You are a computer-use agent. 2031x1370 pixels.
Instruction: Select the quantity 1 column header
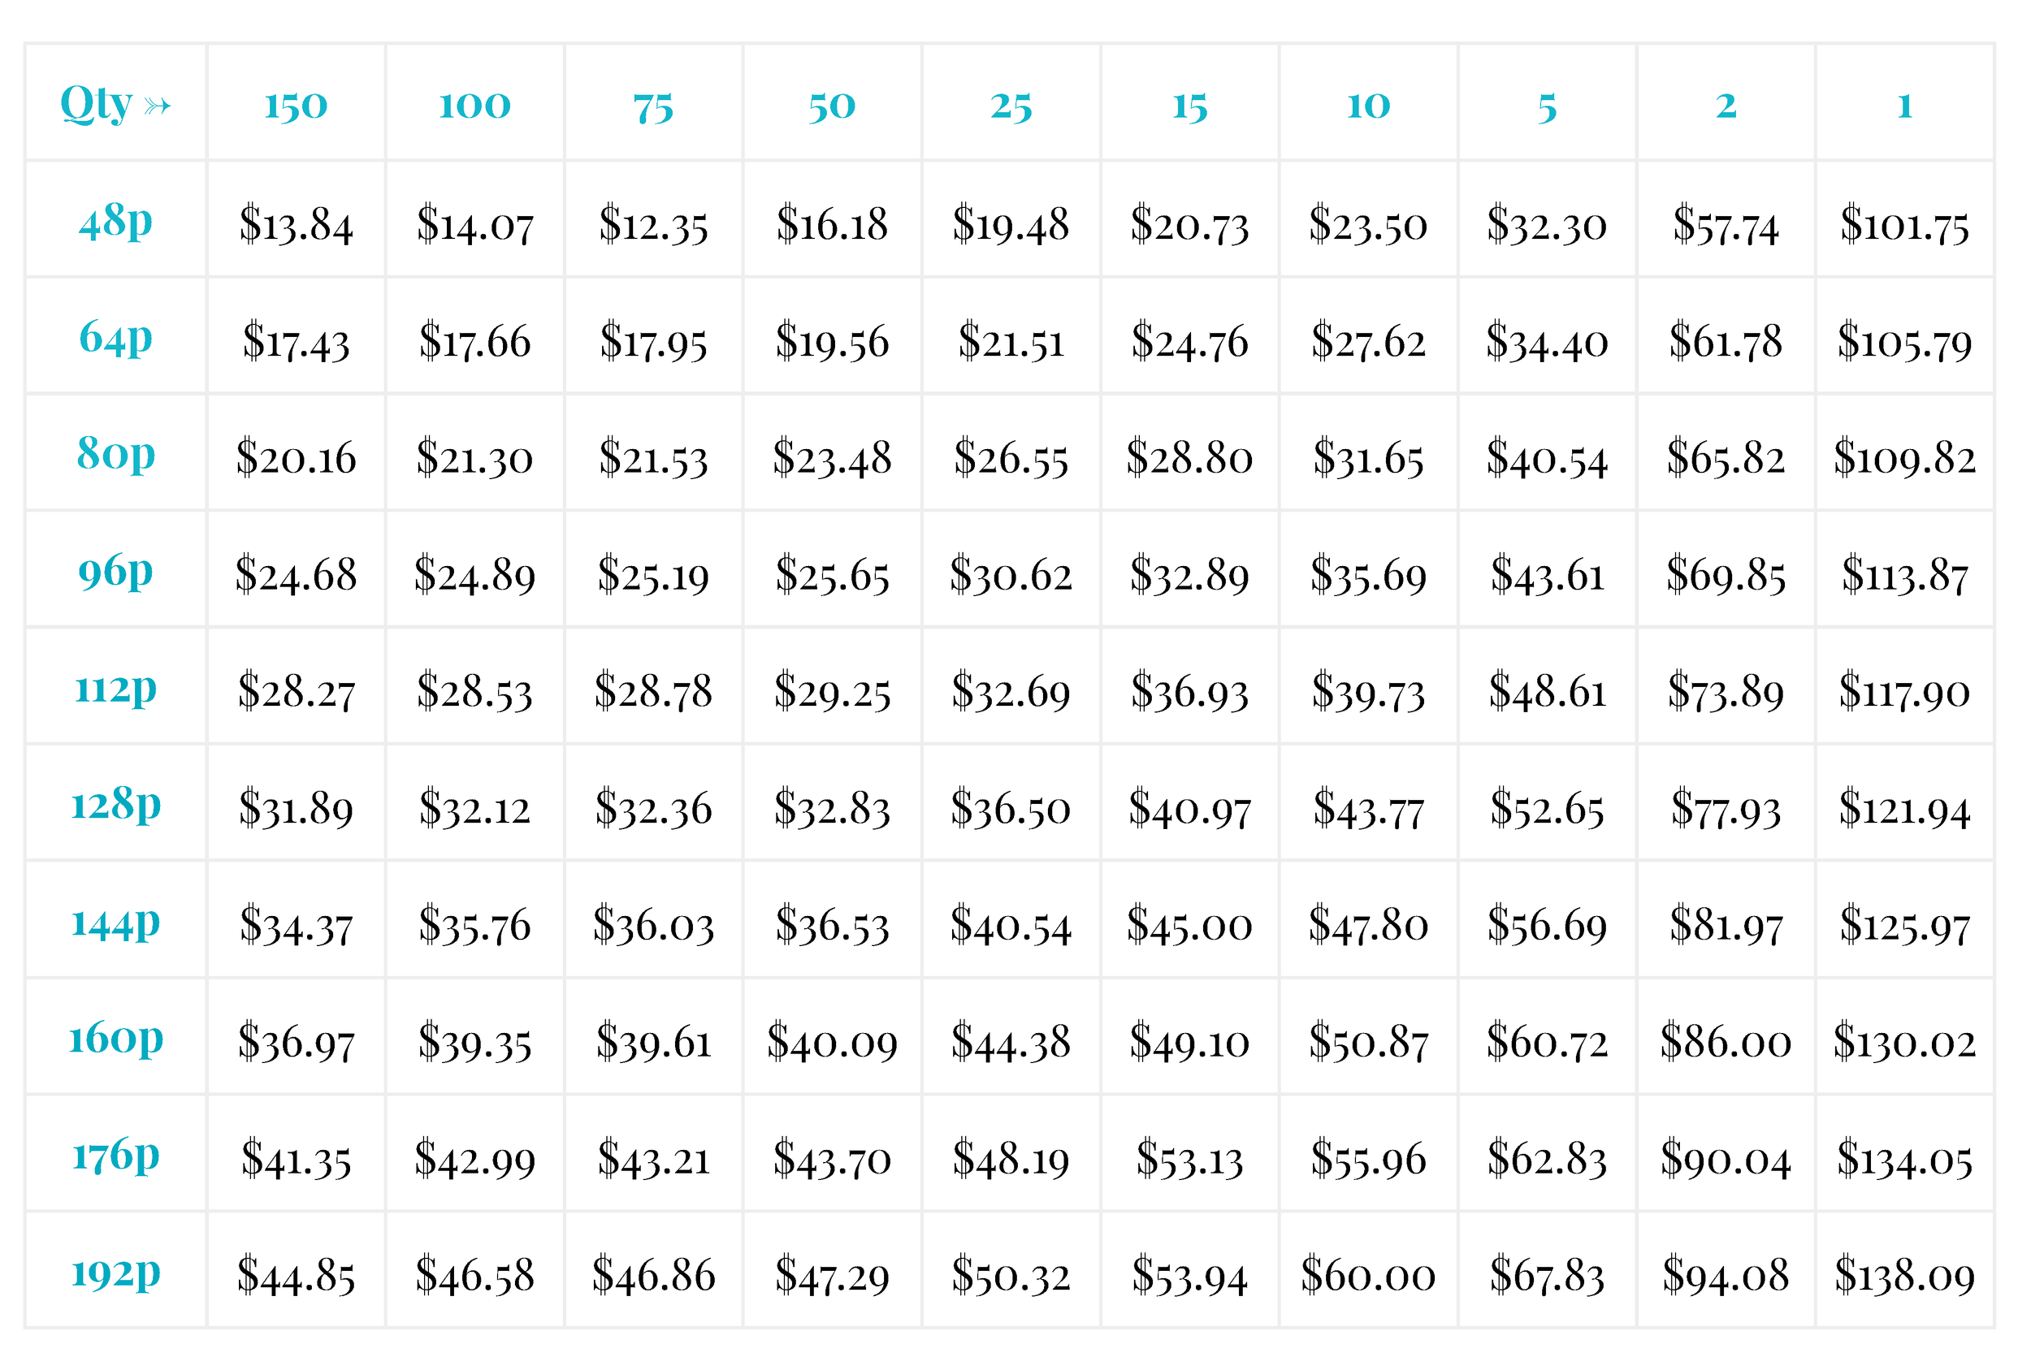[x=1905, y=104]
